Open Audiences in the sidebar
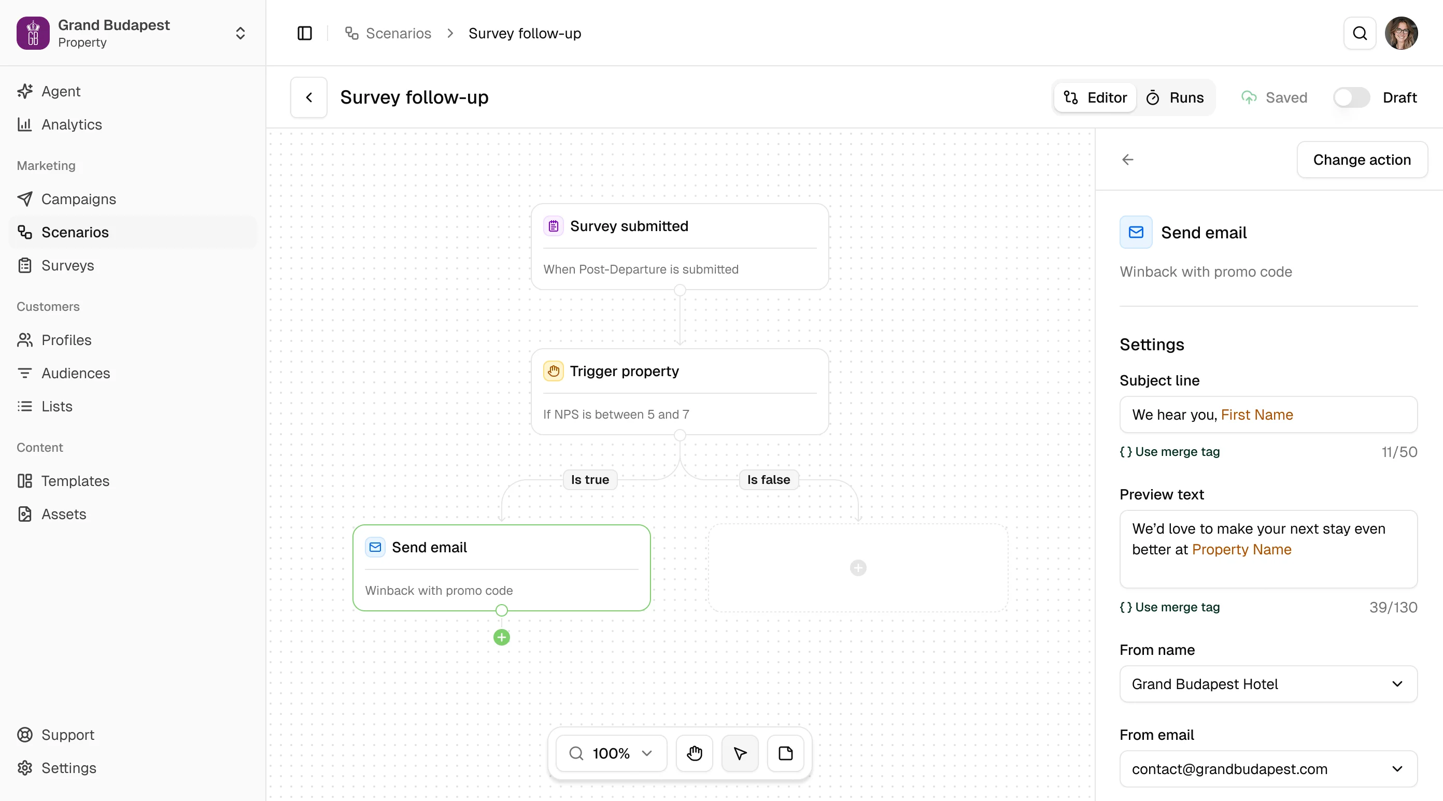The image size is (1443, 801). (x=133, y=373)
